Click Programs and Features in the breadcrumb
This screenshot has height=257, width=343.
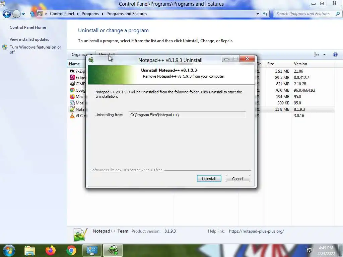tap(127, 13)
